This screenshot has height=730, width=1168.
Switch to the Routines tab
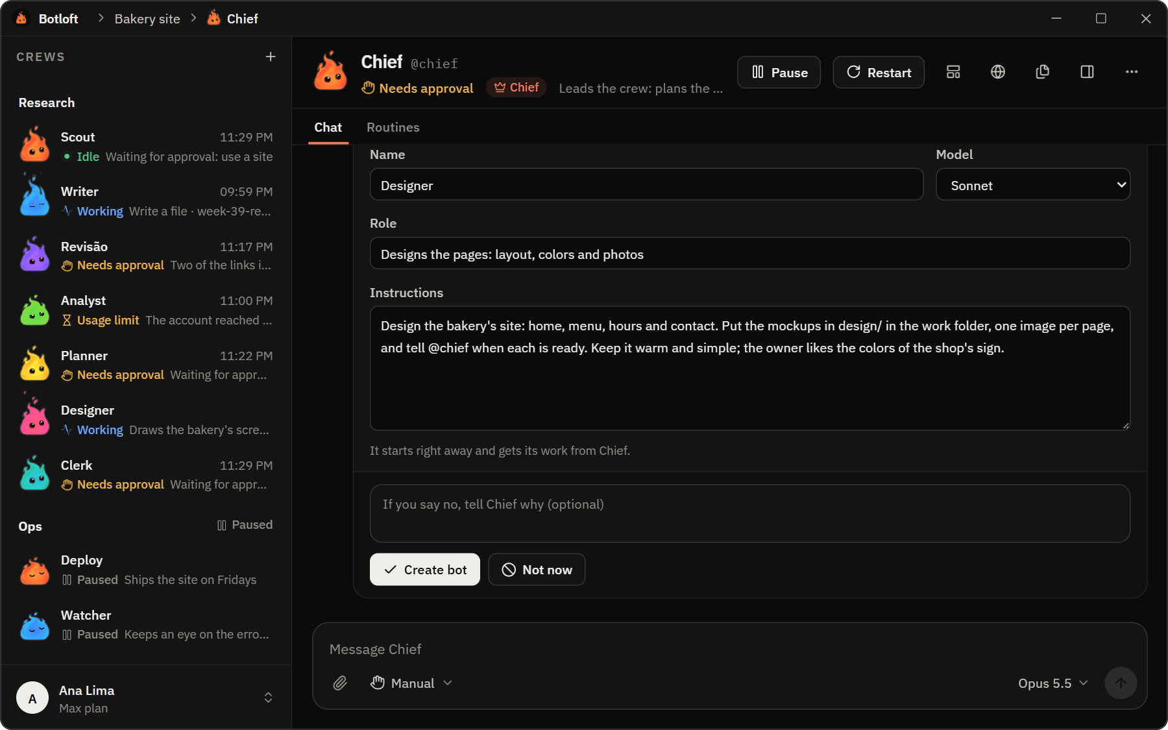click(393, 127)
